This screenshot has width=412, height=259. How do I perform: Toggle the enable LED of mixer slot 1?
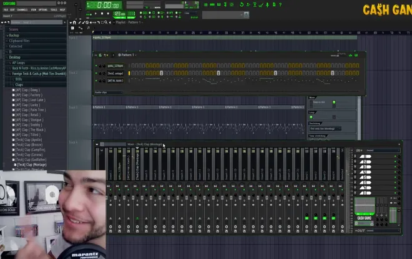[395, 157]
